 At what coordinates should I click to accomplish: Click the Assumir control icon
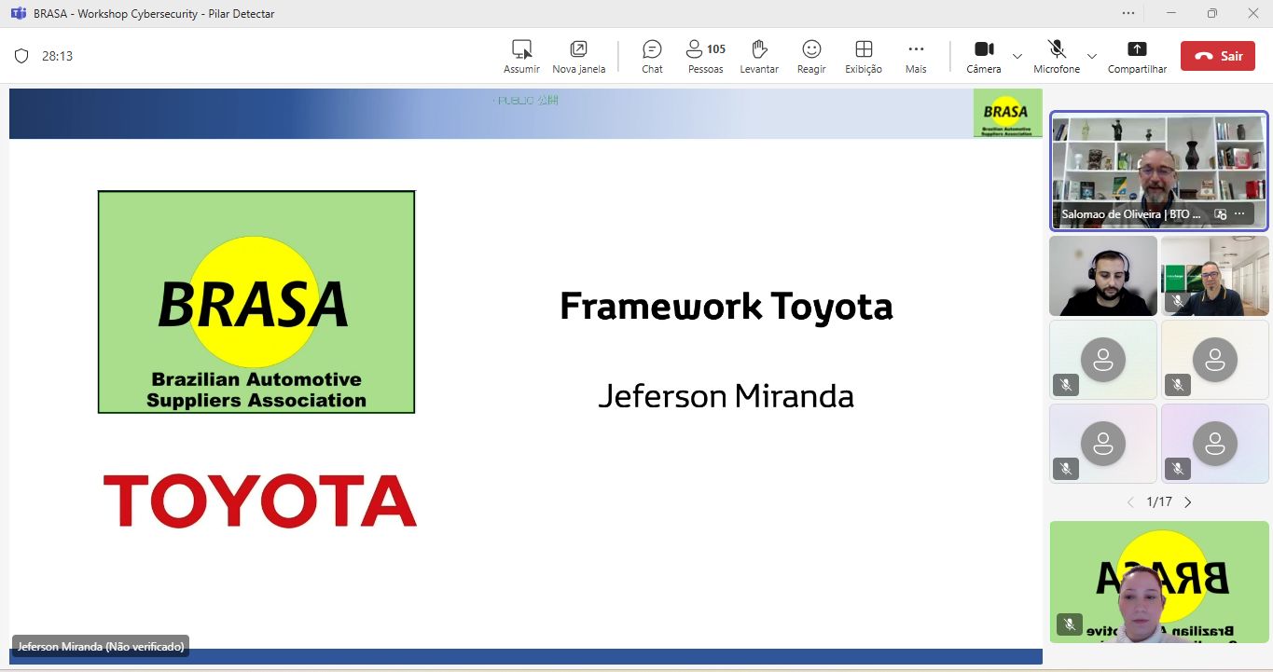coord(521,49)
